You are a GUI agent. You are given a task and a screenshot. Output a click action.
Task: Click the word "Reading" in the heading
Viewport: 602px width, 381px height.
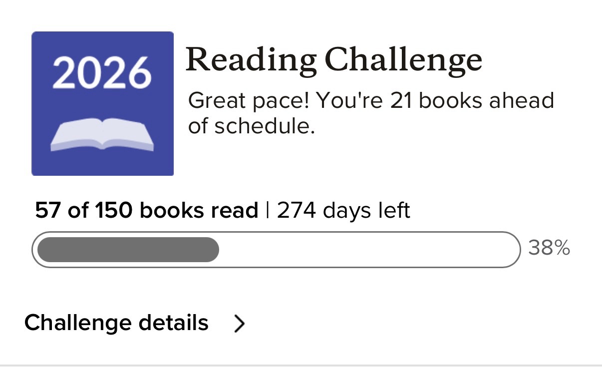click(251, 60)
